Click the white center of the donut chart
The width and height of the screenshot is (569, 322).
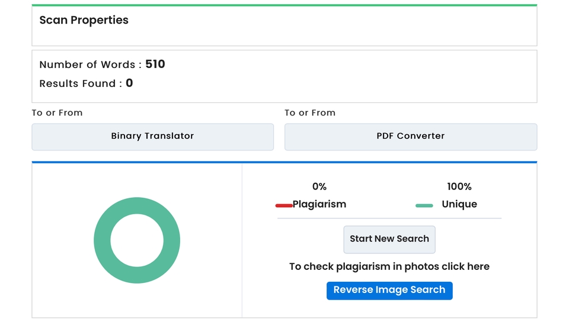137,240
